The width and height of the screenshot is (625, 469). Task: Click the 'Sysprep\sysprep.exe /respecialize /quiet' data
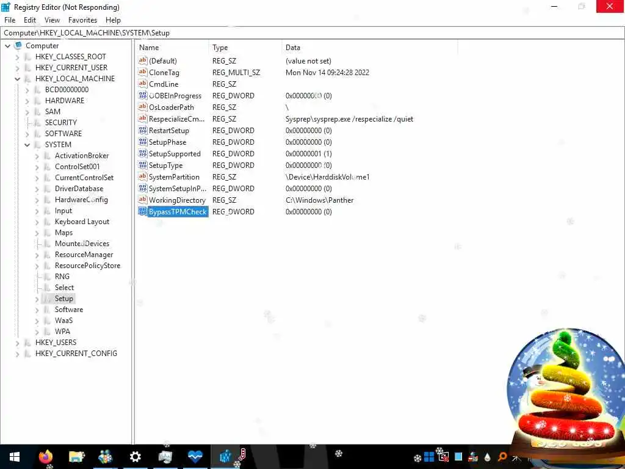tap(350, 119)
